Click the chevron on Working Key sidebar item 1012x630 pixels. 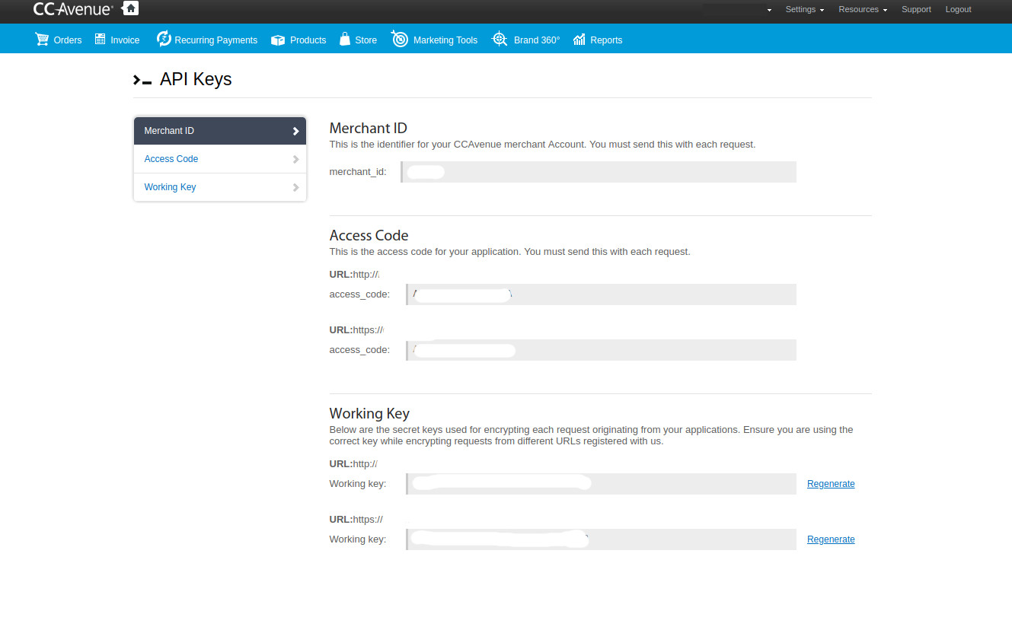coord(296,187)
